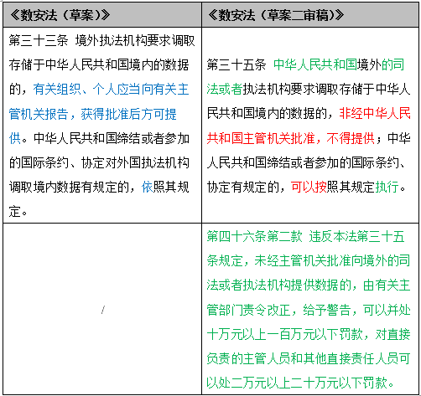Viewport: 421px width, 396px height.
Task: Click the red text 可以按
Action: tap(309, 187)
